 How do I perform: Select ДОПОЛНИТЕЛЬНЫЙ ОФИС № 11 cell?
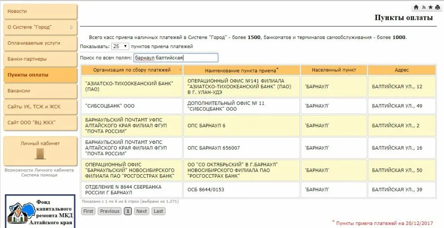[242, 106]
